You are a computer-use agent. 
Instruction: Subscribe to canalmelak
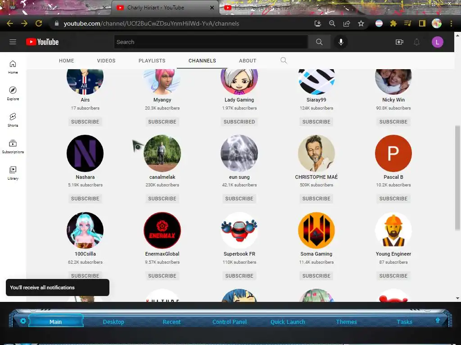[x=162, y=199]
